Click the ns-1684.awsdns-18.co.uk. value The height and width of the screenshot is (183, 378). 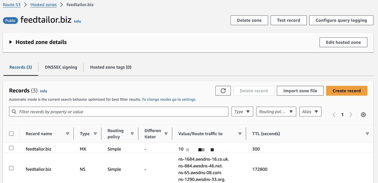point(203,159)
